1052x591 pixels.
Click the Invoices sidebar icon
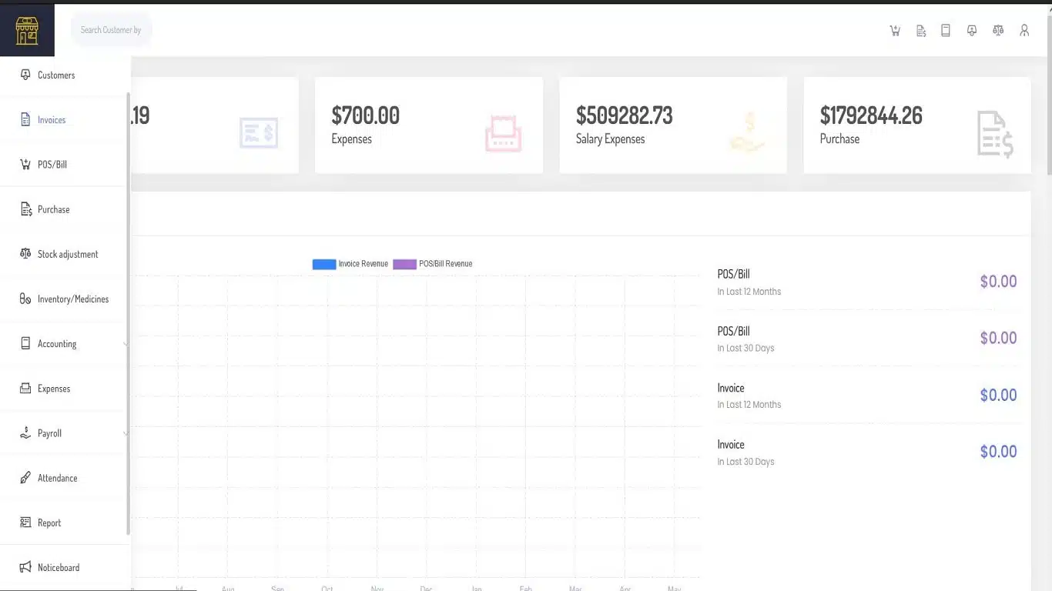pyautogui.click(x=25, y=119)
